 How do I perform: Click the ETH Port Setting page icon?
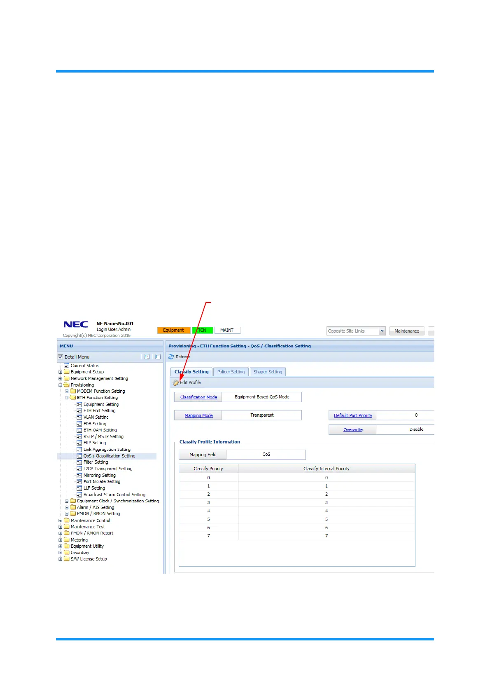(79, 410)
